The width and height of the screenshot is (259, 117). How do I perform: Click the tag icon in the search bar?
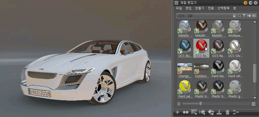[254, 16]
